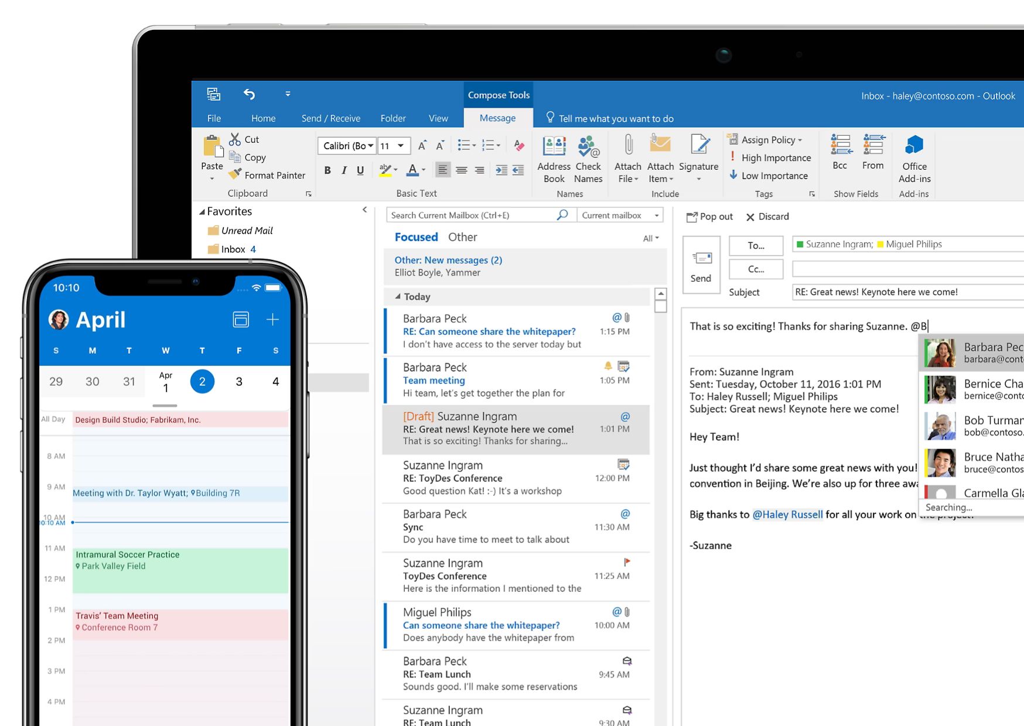Toggle Underline formatting
The height and width of the screenshot is (726, 1024).
coord(360,170)
